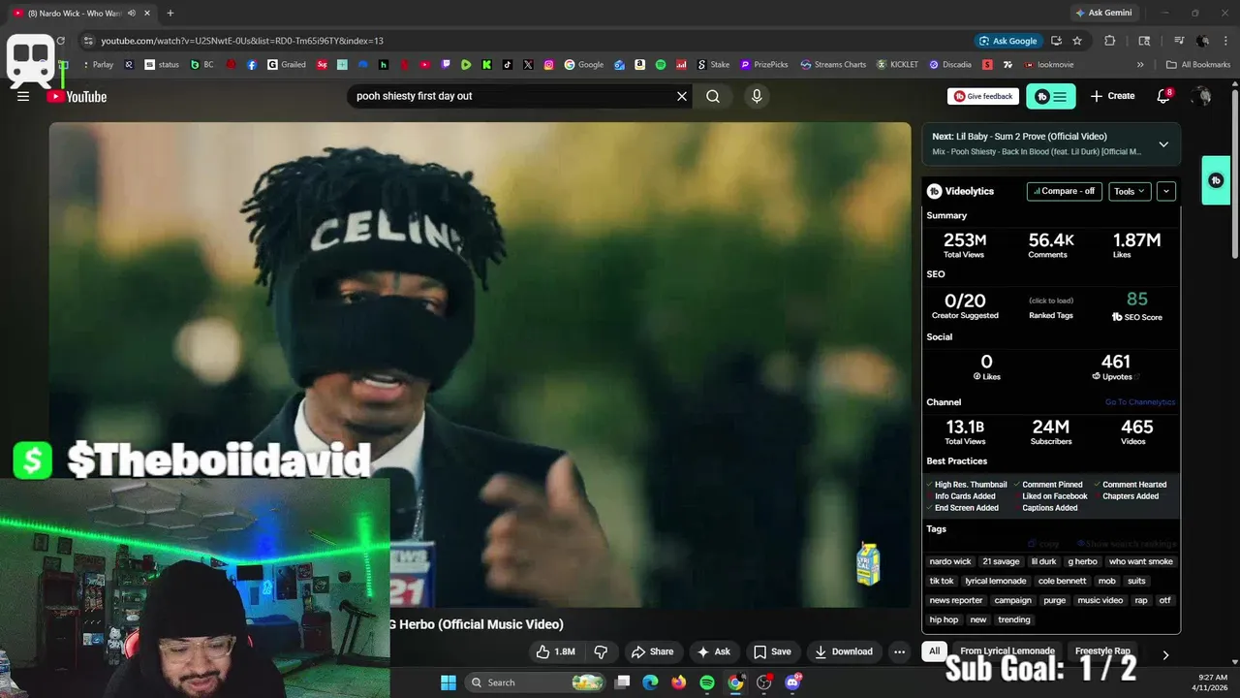Clear the search box with the X
This screenshot has height=698, width=1240.
click(x=682, y=96)
